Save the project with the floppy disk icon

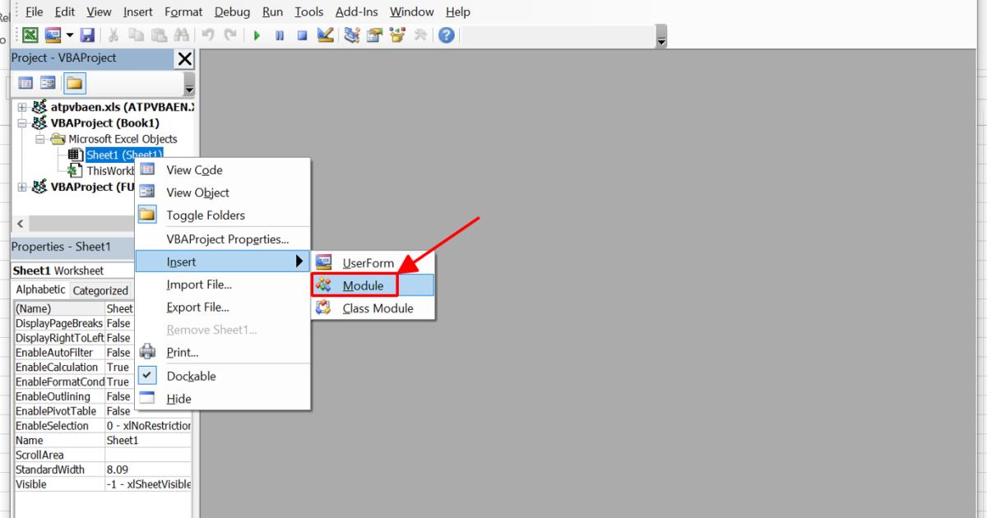coord(86,35)
